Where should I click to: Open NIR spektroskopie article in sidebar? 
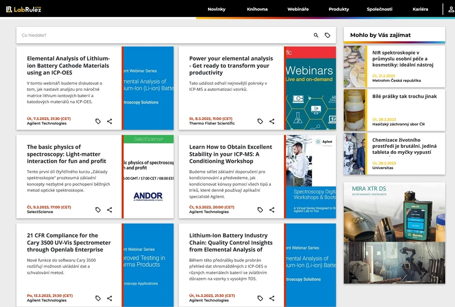tap(403, 59)
